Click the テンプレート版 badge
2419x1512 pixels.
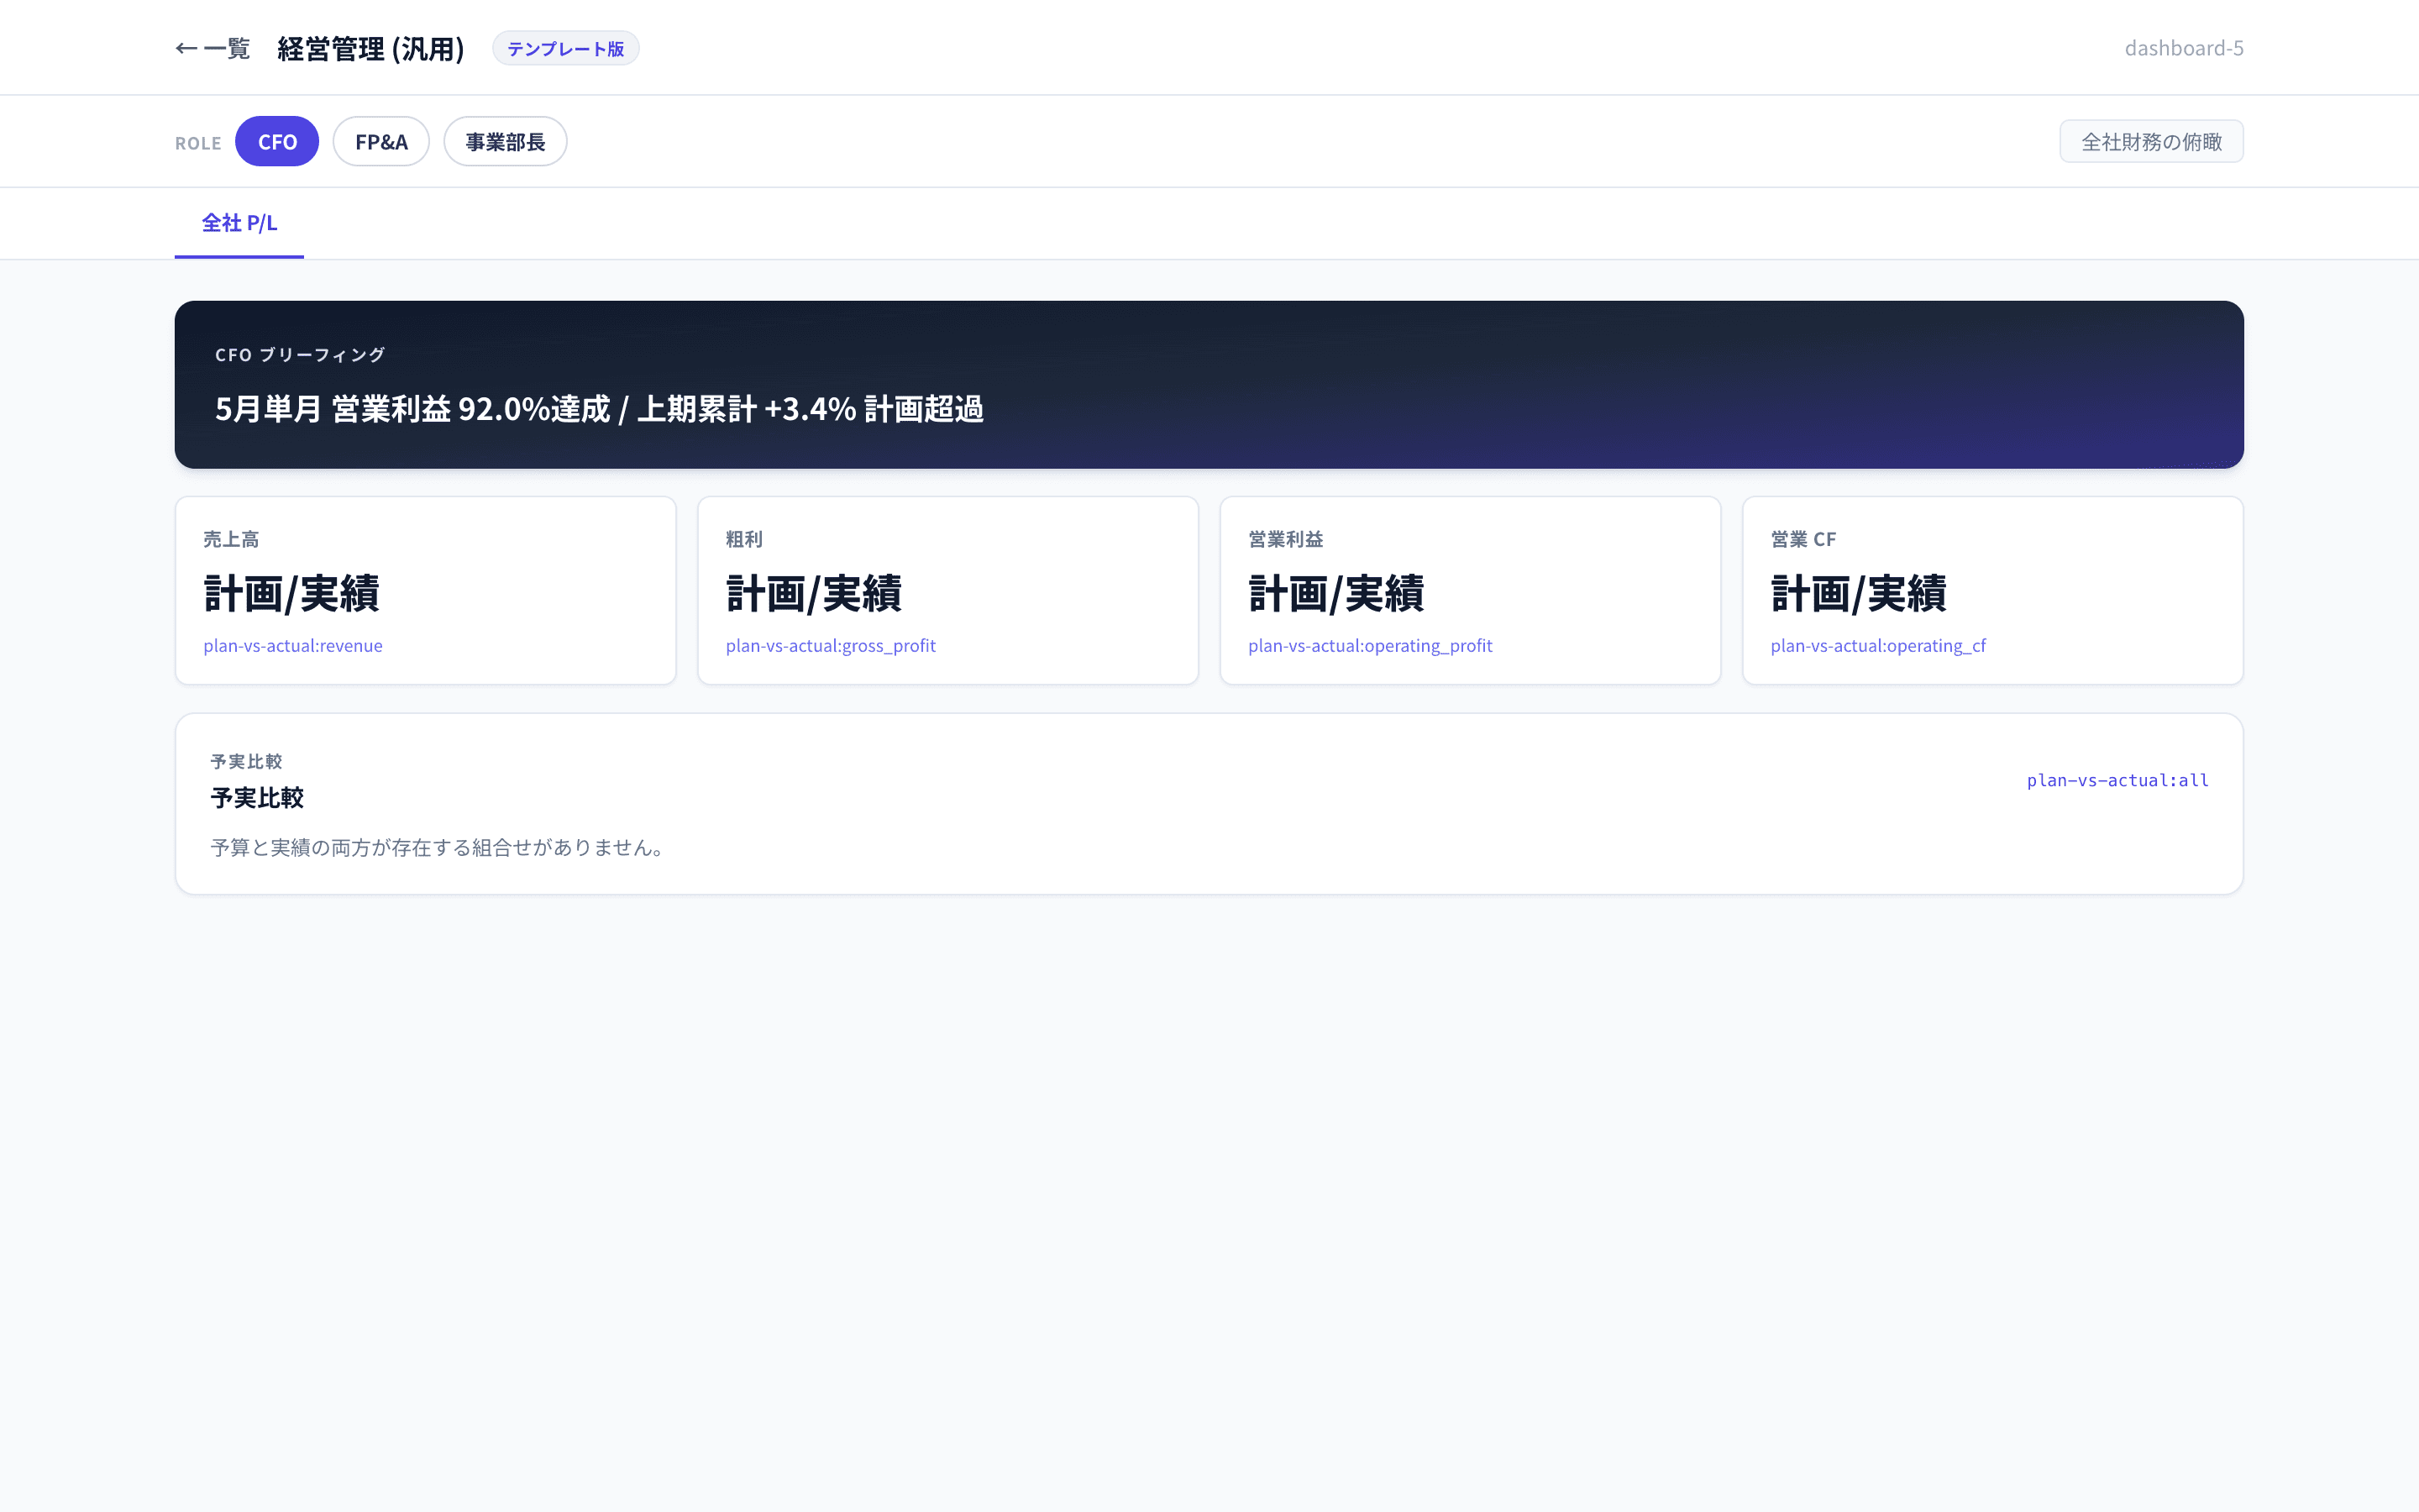coord(566,48)
